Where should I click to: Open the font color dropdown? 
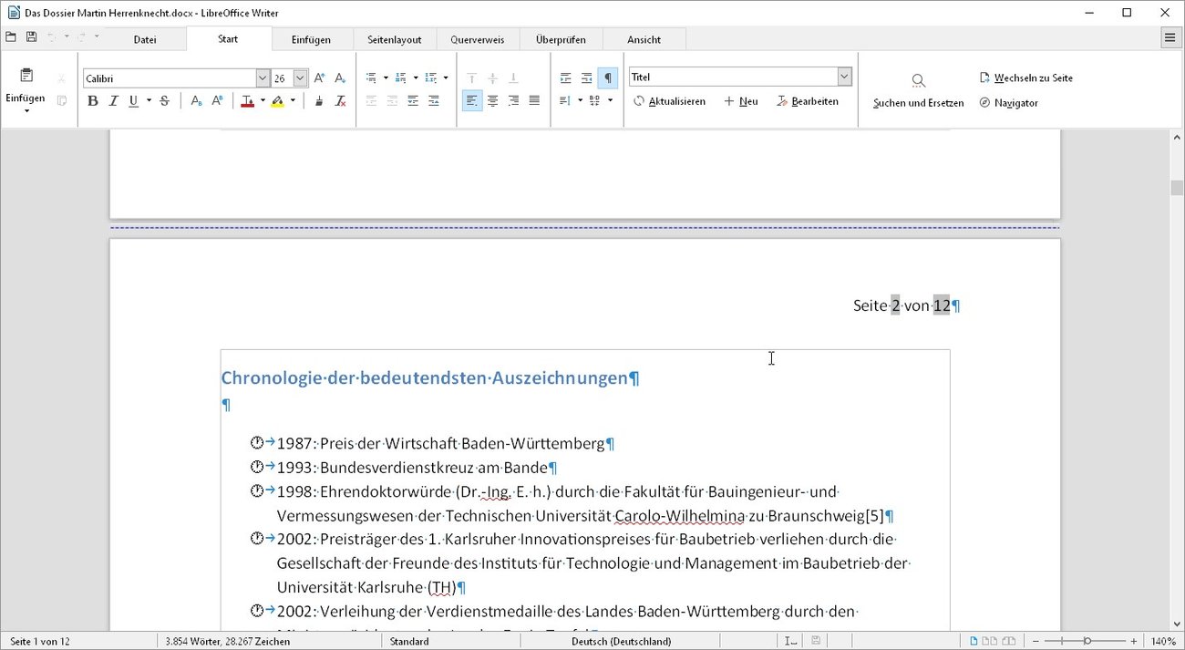(x=262, y=100)
